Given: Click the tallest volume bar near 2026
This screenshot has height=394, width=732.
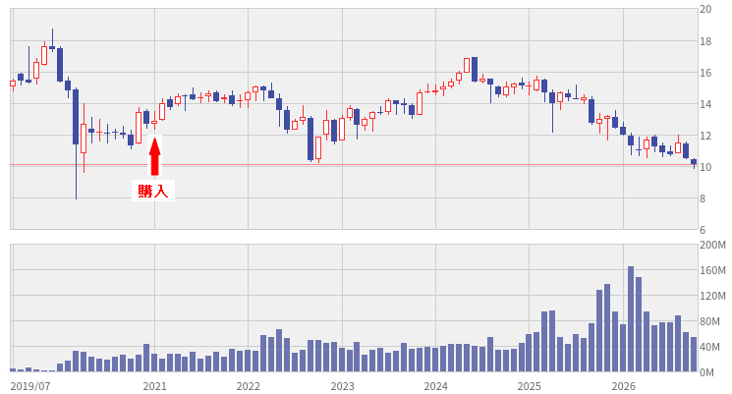Looking at the screenshot, I should [x=631, y=319].
